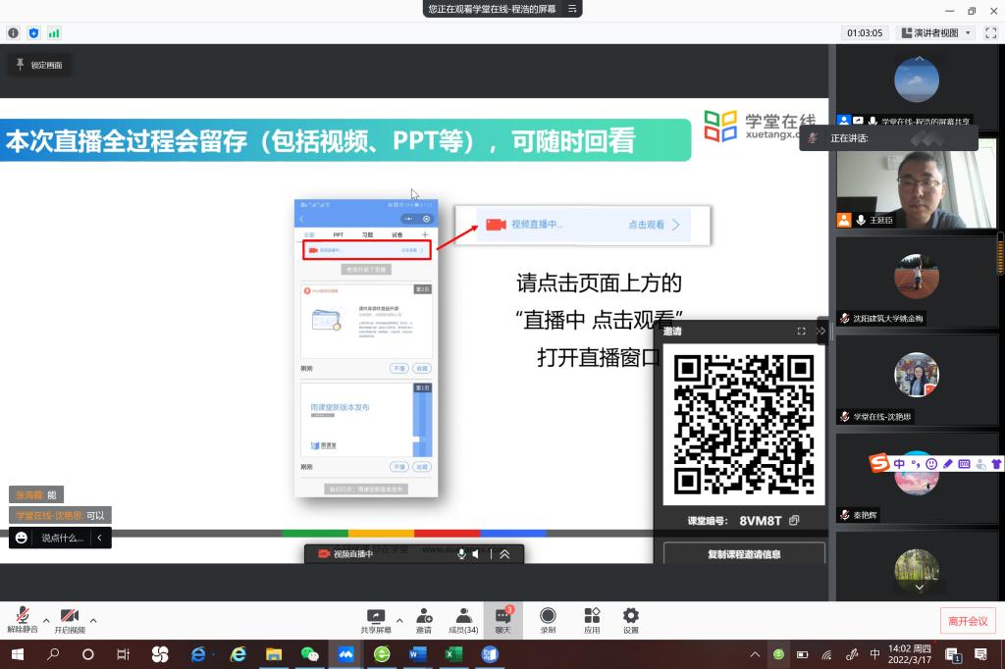This screenshot has width=1005, height=669.
Task: Unmute the microphone (解除静音)
Action: [22, 619]
